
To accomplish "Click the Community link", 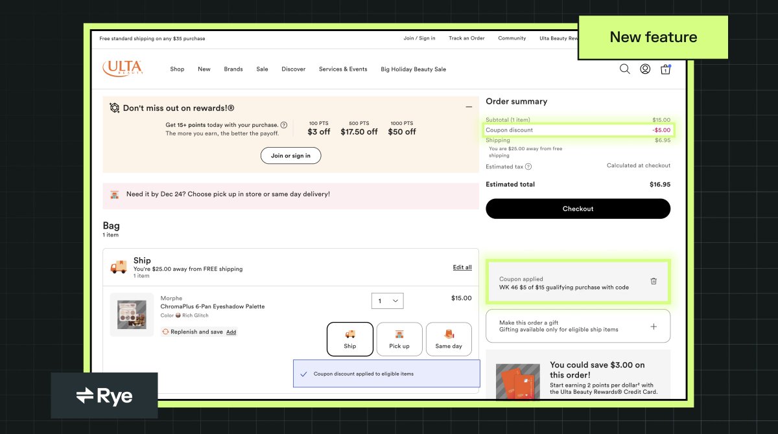I will click(x=512, y=38).
